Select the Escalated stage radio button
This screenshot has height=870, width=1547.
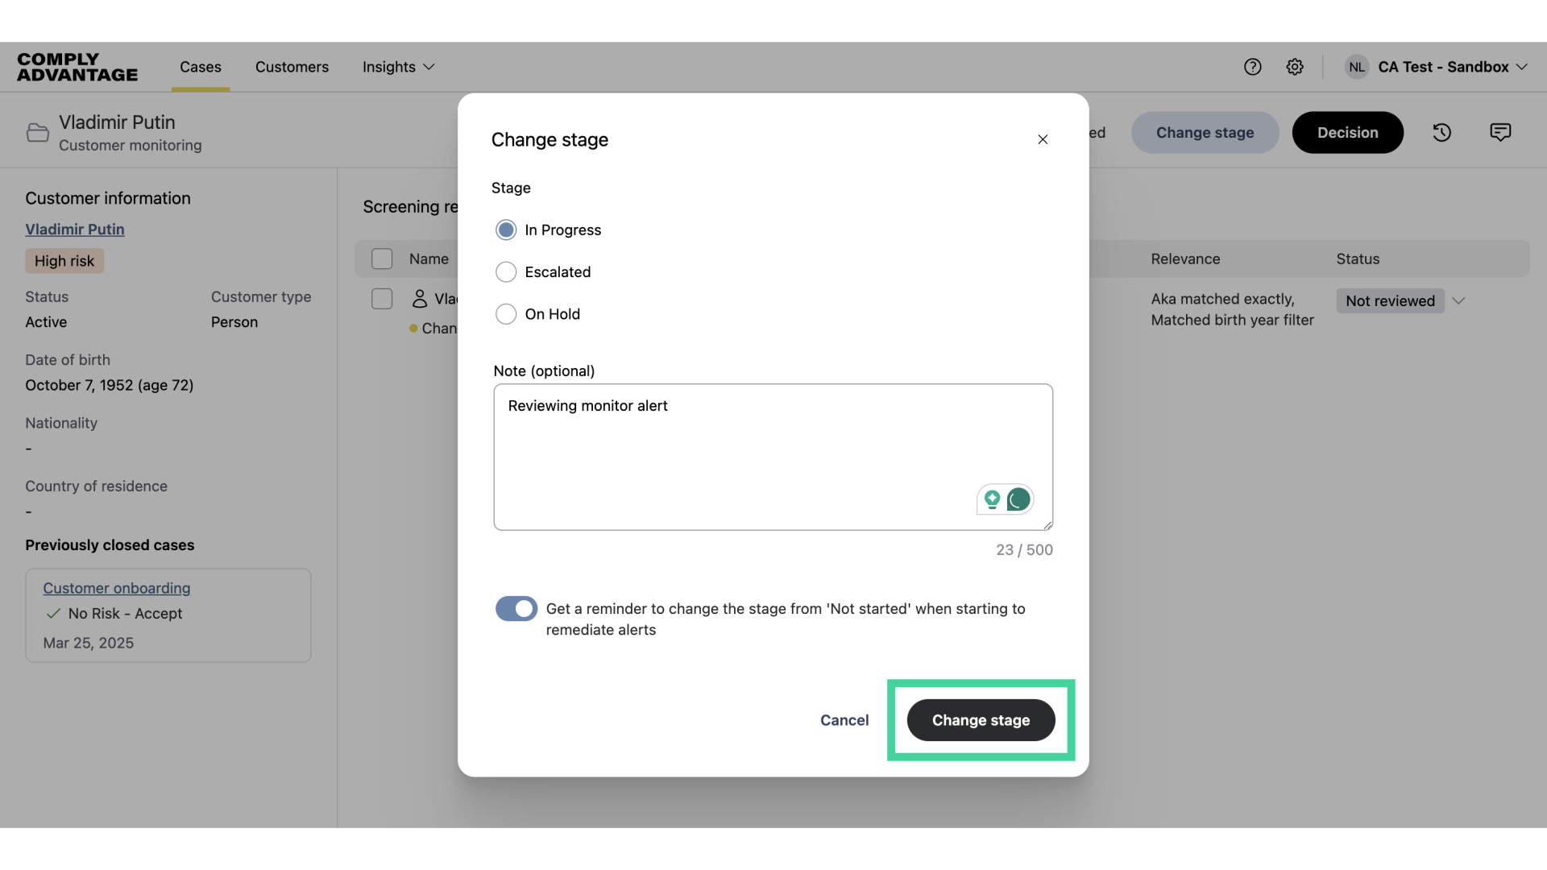(x=506, y=271)
